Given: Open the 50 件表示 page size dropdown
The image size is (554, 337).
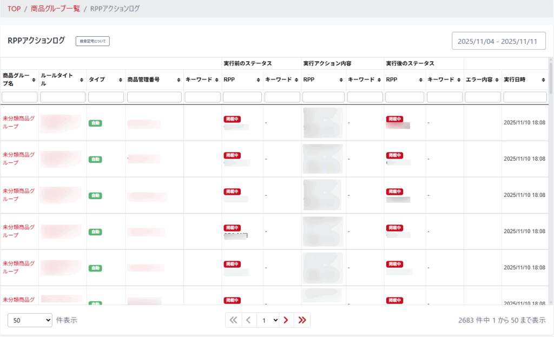Looking at the screenshot, I should pos(30,320).
